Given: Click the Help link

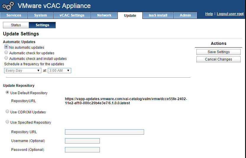Looking at the screenshot, I should [x=209, y=14].
